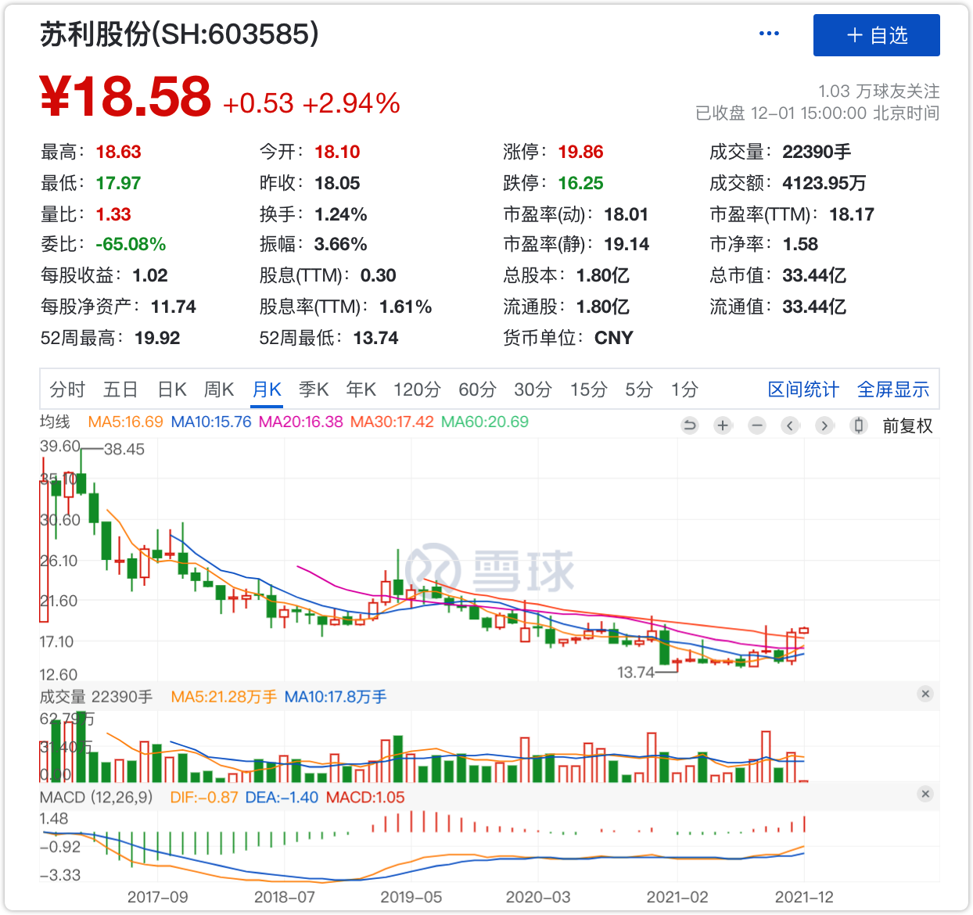The image size is (973, 915).
Task: Close the volume (成交量) indicator panel
Action: pos(925,694)
